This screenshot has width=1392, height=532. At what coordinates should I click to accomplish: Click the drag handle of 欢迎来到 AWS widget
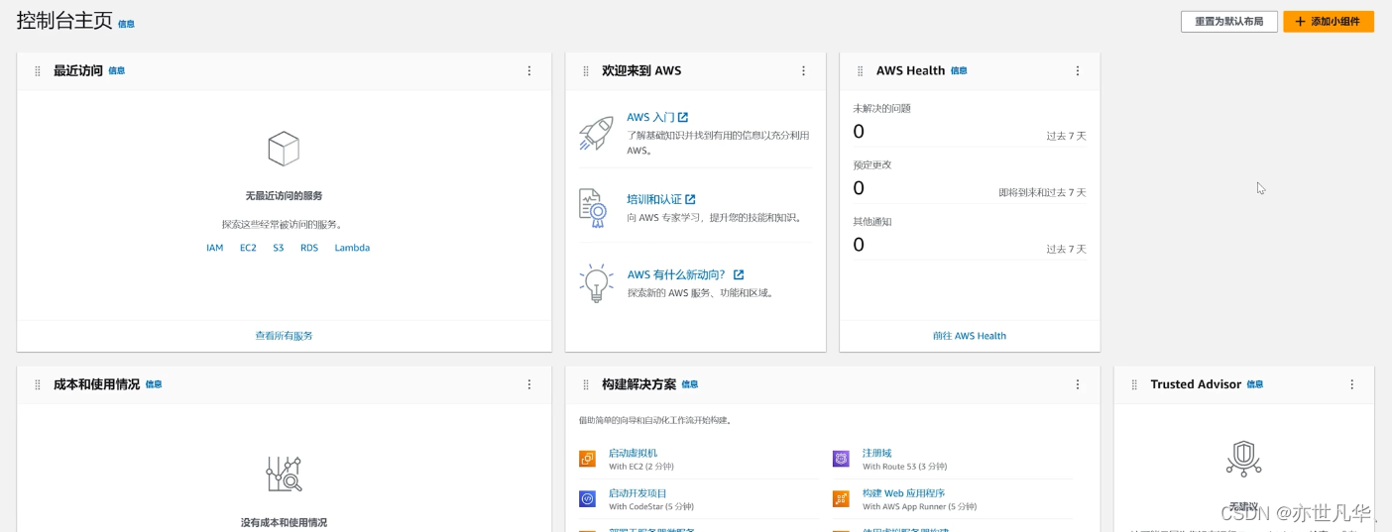pos(586,71)
